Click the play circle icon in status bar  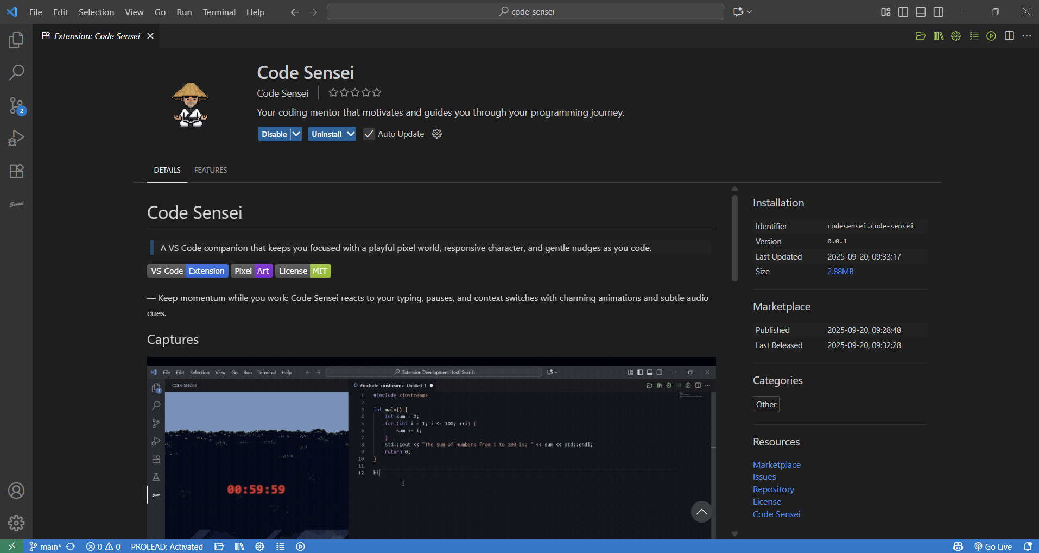[x=300, y=546]
